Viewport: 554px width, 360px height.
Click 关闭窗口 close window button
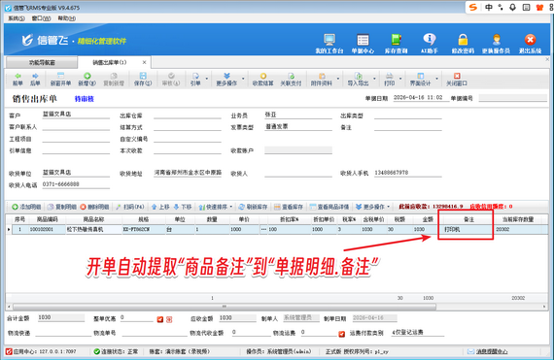pos(457,80)
